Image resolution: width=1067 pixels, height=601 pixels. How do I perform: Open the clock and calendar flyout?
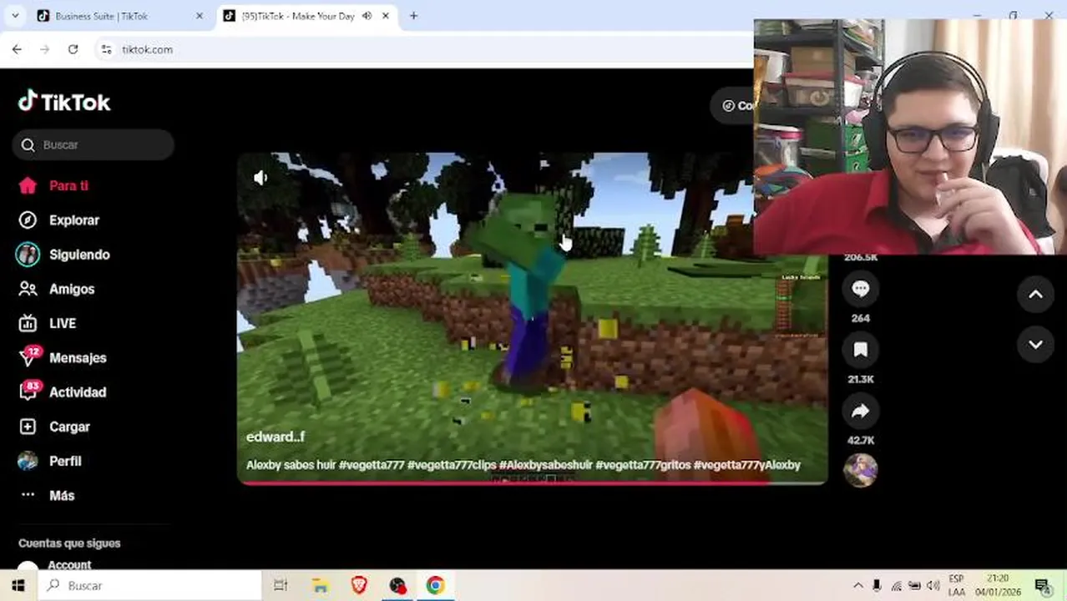998,586
